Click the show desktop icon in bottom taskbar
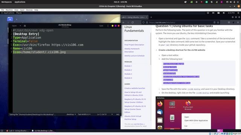 click(x=2, y=131)
